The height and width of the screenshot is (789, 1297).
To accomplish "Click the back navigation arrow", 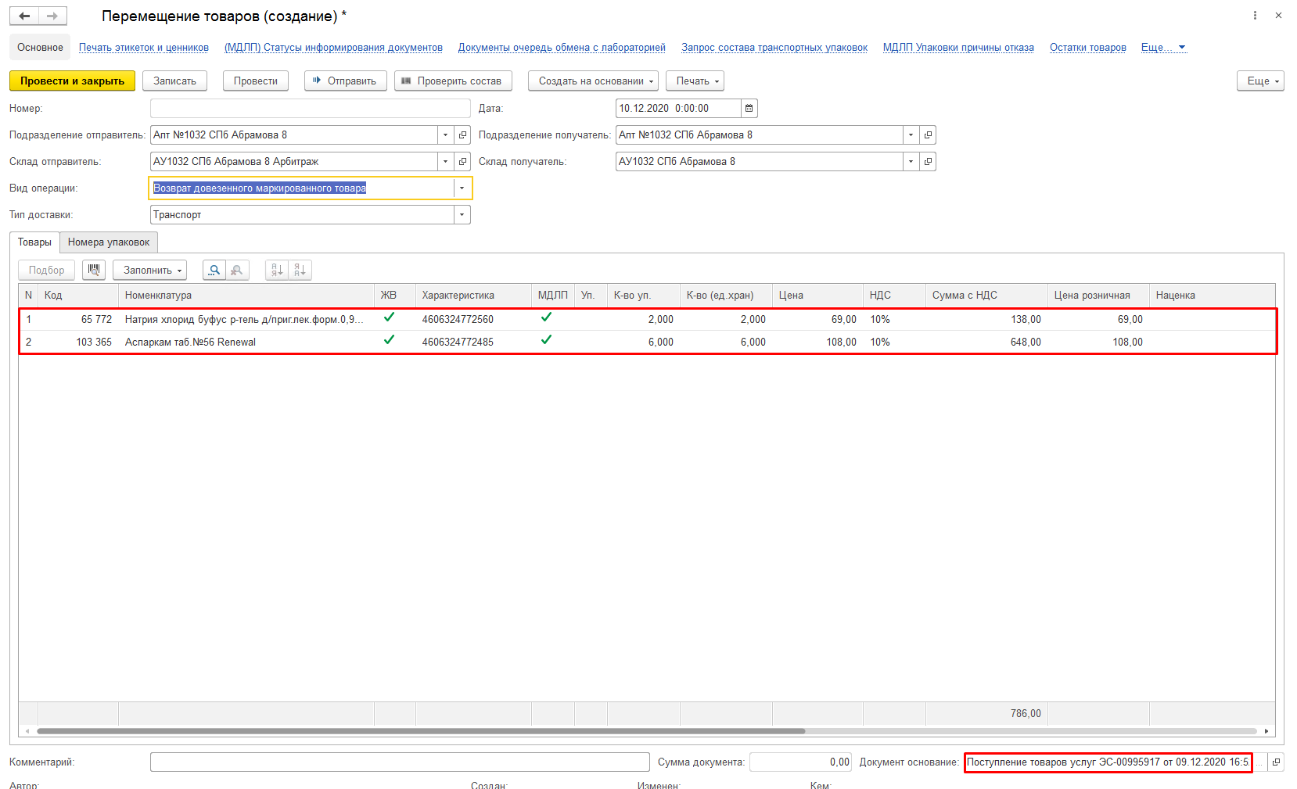I will pos(24,16).
